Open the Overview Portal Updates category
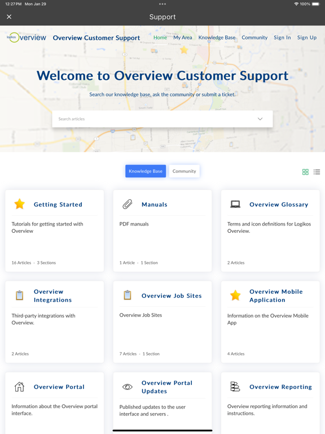 167,387
